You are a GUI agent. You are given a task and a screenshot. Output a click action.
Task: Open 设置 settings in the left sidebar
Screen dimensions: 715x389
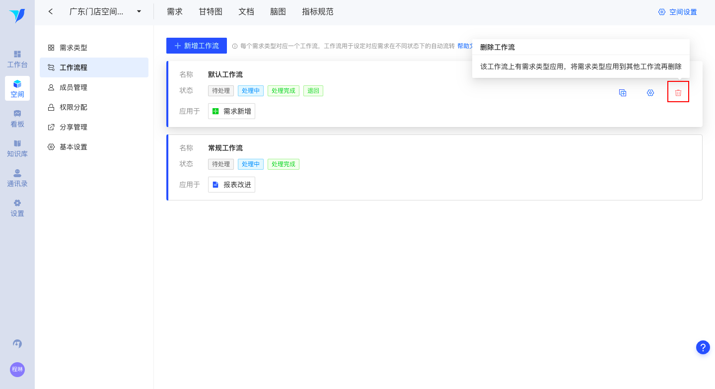point(17,208)
